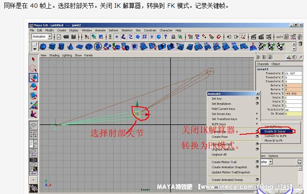The image size is (307, 194).
Task: Close the Animate tear-off menu
Action: (258, 94)
